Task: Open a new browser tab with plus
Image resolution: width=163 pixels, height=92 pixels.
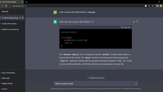Action: coord(26,2)
